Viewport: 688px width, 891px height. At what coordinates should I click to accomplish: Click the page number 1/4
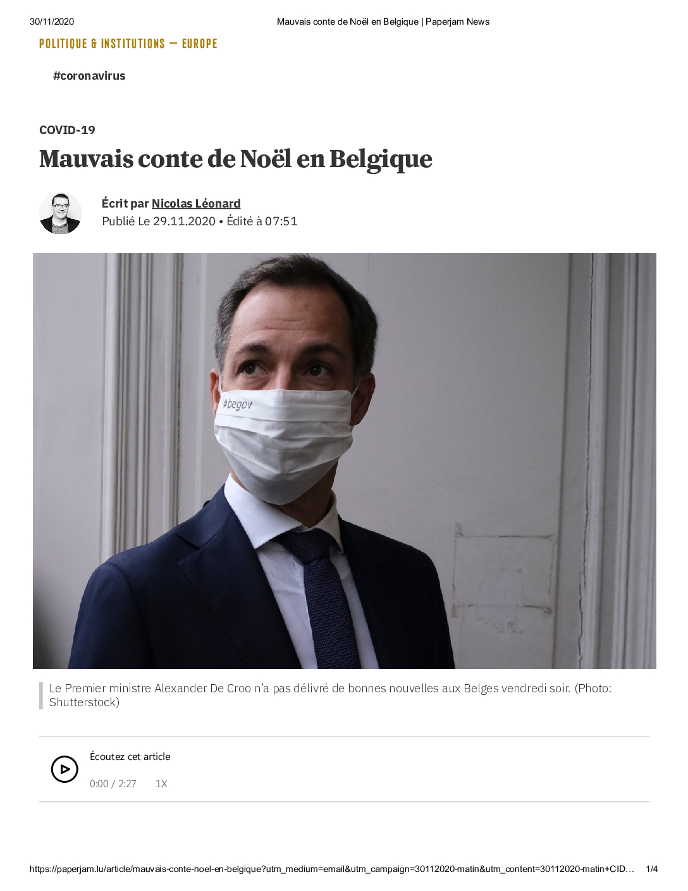(x=652, y=869)
